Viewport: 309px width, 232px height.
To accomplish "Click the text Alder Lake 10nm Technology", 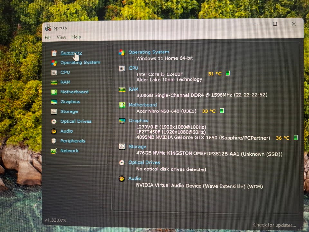I will [169, 79].
